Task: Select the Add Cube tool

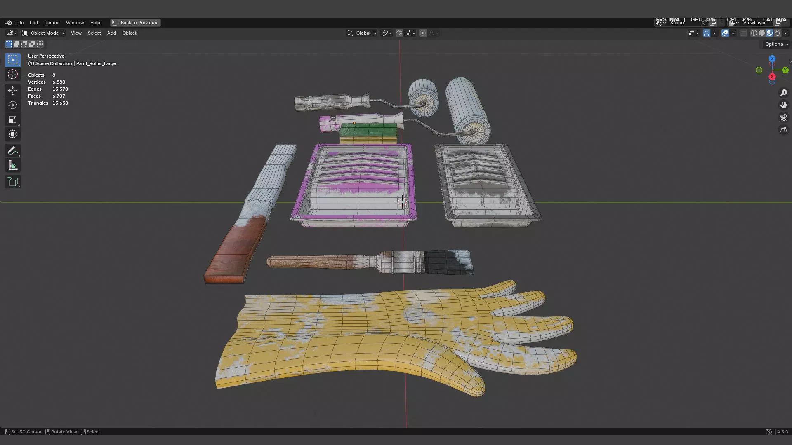Action: point(12,182)
